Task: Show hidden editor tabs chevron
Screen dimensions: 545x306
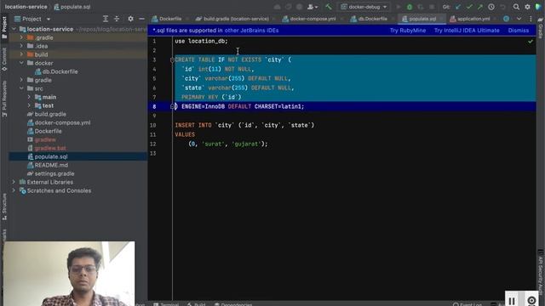Action: coord(519,19)
